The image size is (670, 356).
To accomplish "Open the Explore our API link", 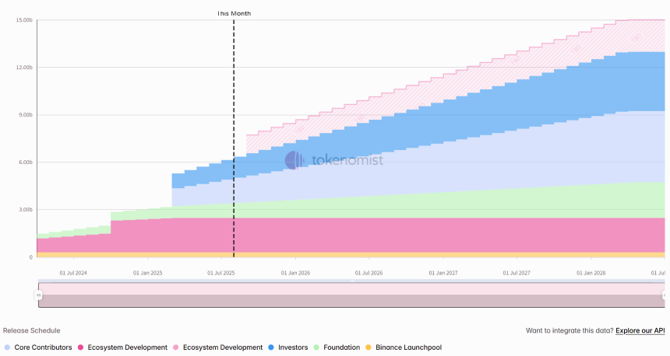I will 640,331.
